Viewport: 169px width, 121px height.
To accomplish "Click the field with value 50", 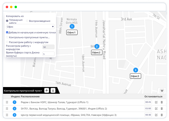I will point(48,47).
